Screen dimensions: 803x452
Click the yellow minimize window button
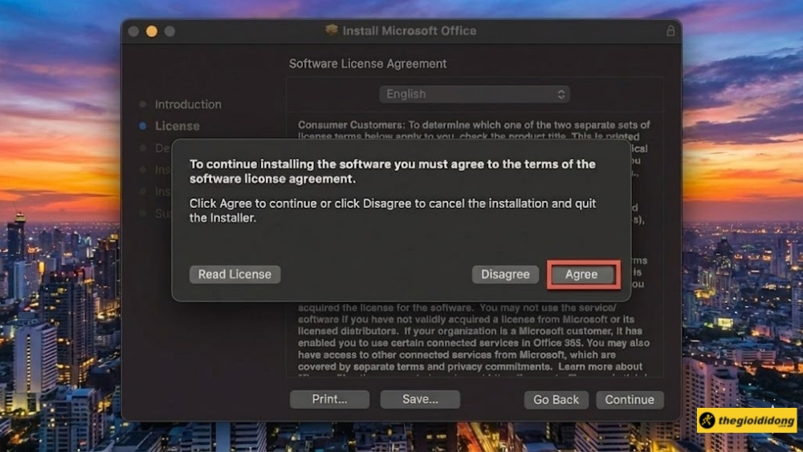click(152, 31)
